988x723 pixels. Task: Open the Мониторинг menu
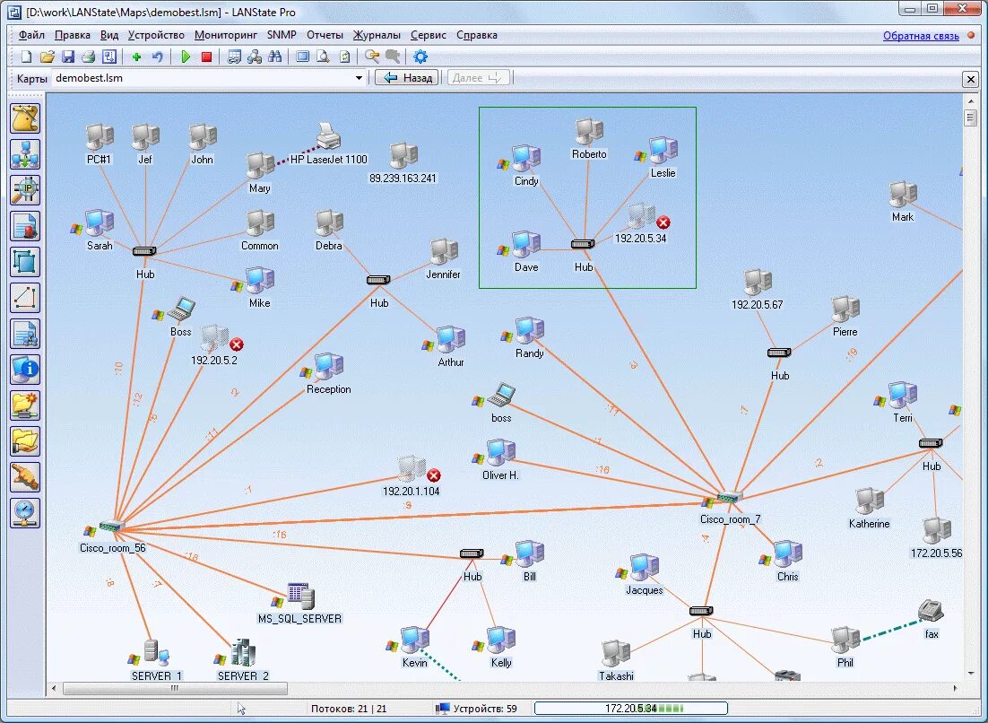click(x=226, y=35)
